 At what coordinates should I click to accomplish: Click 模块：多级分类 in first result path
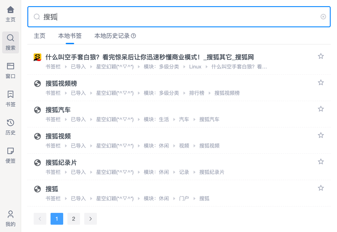click(x=161, y=67)
